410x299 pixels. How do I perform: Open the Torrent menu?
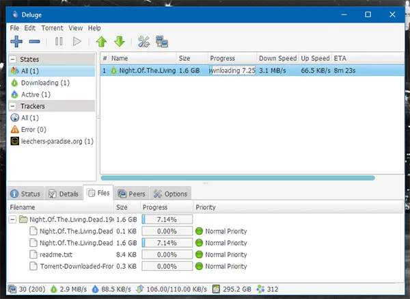click(x=52, y=28)
